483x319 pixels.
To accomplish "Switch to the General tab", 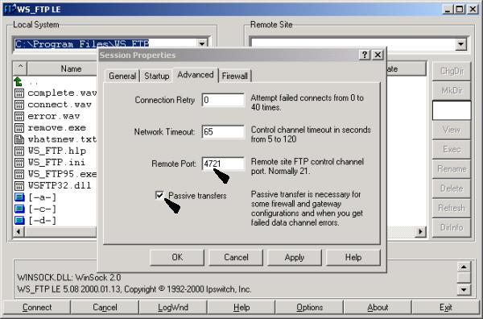I will 122,76.
